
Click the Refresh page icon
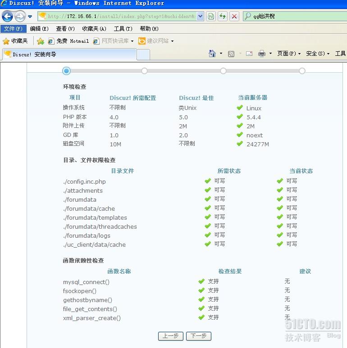223,16
